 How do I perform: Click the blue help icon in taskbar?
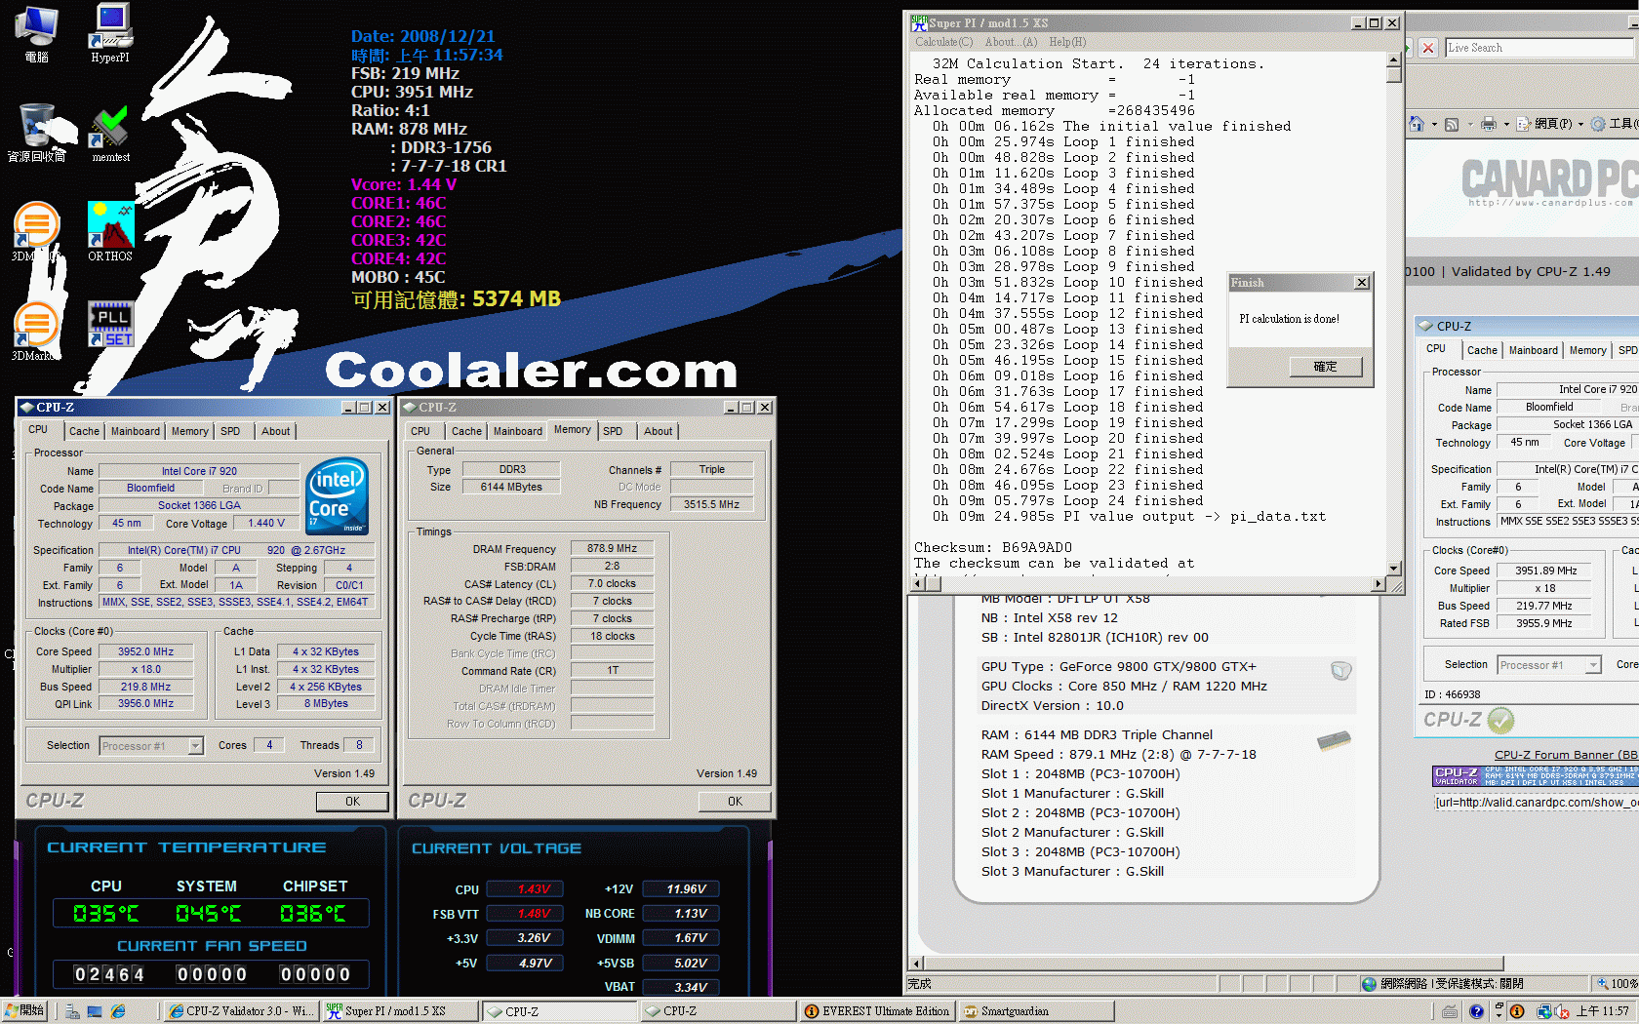[x=1476, y=1011]
